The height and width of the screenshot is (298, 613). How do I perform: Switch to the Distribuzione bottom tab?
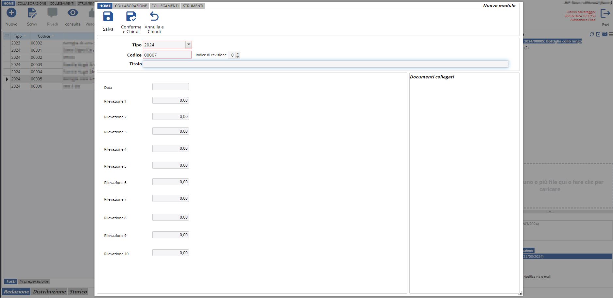click(49, 291)
